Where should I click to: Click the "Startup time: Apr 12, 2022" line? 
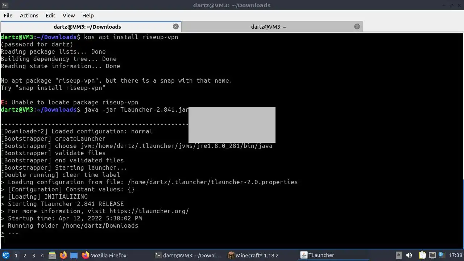pos(75,218)
